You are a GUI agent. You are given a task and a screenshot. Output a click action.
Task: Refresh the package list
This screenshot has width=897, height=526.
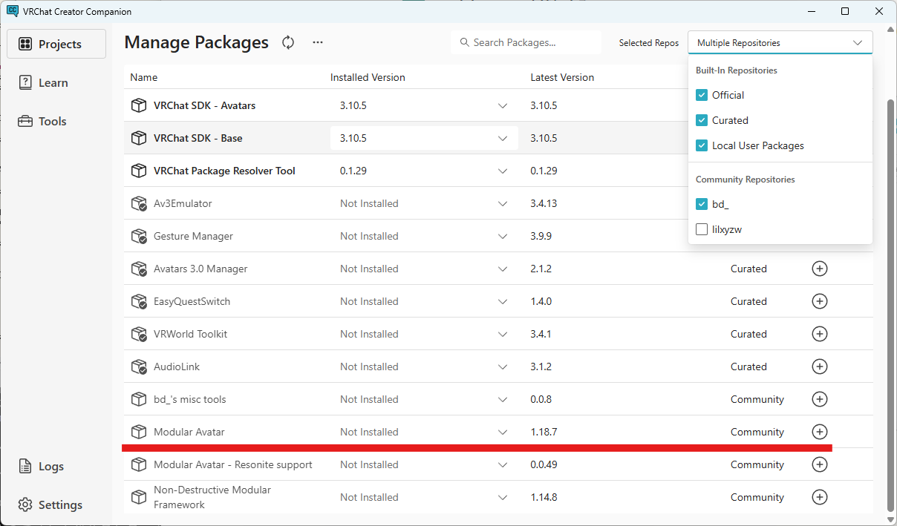click(288, 42)
